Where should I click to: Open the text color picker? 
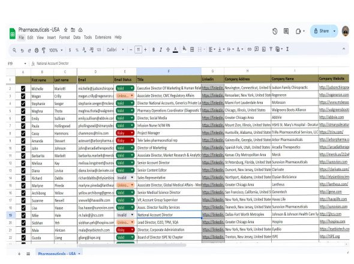tap(175, 50)
